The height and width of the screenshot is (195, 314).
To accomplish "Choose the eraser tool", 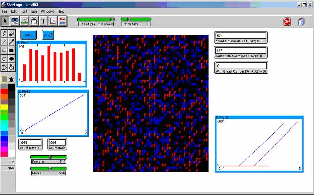I will [12, 33].
